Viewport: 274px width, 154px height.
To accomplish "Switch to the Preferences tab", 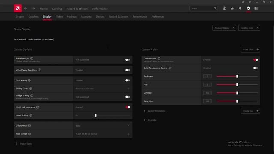I will pos(158,17).
